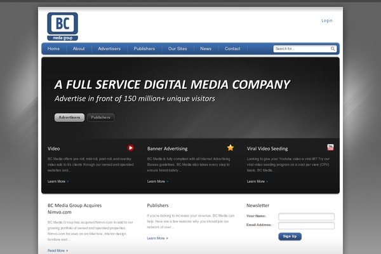Click Learn More under Banner Advertising
381x254 pixels.
tap(157, 182)
